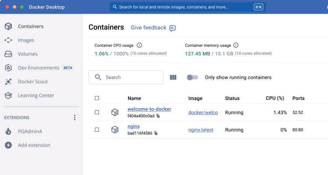Show info for Container memory usage
Image resolution: width=328 pixels, height=175 pixels.
tap(236, 45)
